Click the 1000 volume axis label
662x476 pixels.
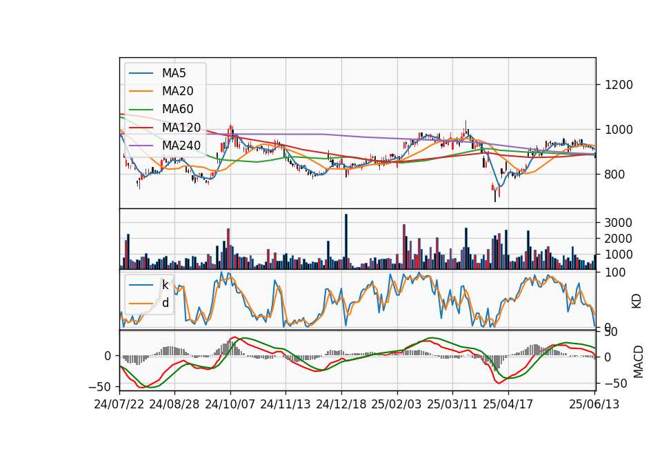coord(618,255)
